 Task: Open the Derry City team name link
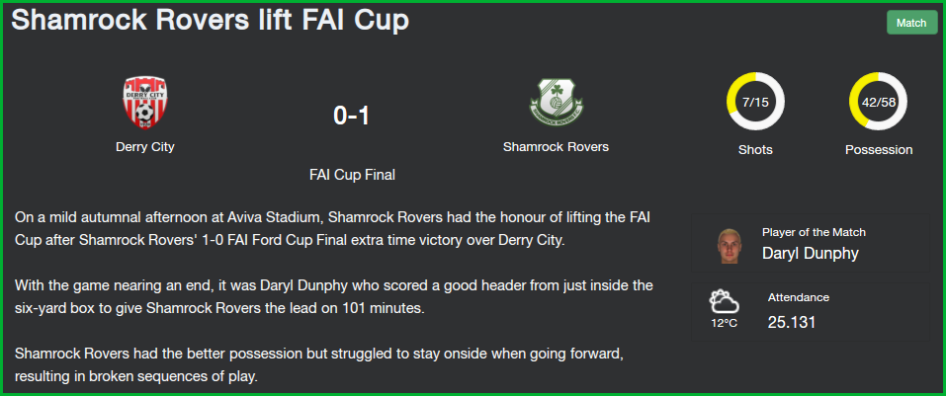144,147
